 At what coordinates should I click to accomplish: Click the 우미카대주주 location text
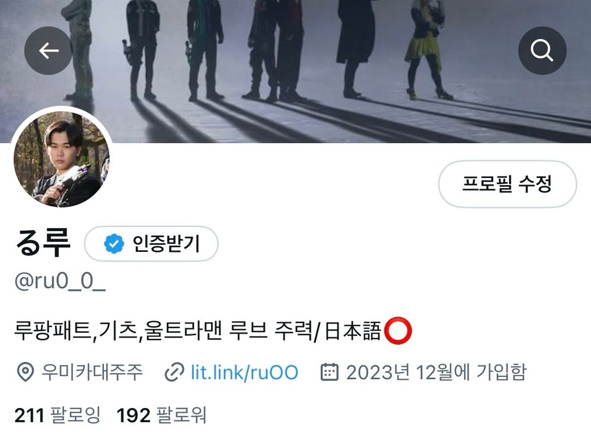[92, 372]
